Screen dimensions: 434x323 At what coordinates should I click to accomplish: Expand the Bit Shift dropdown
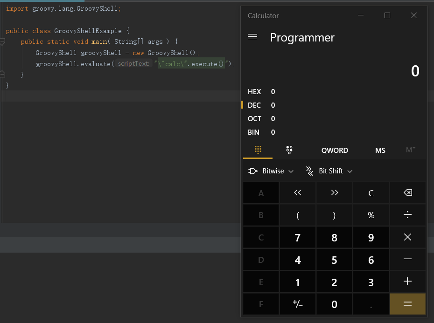coord(329,171)
